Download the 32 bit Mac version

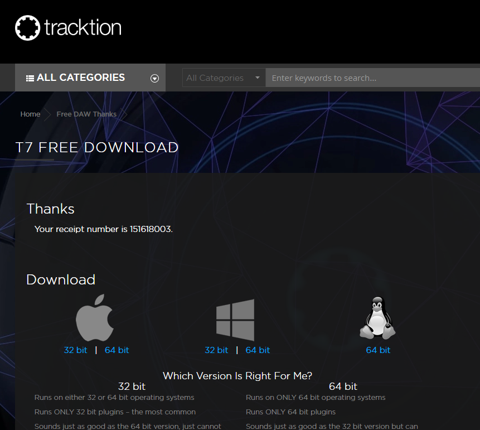[75, 350]
